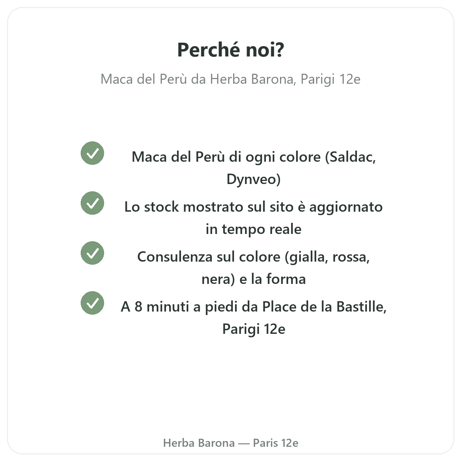Click Parigi 12e in the last list item
The height and width of the screenshot is (461, 461).
(254, 329)
